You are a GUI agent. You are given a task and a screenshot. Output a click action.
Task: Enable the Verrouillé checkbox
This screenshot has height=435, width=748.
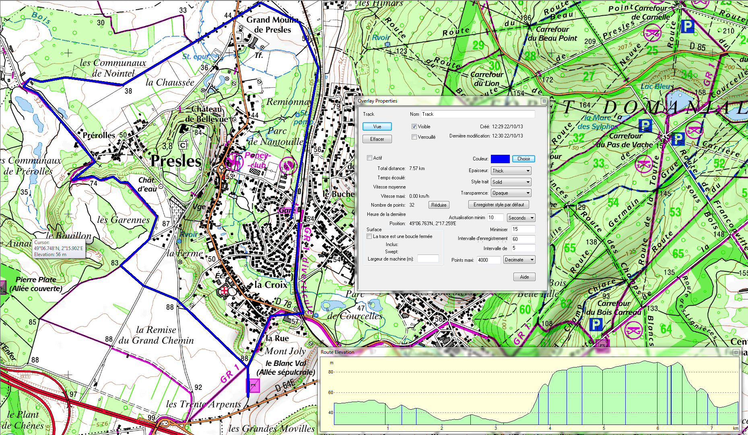tap(414, 137)
